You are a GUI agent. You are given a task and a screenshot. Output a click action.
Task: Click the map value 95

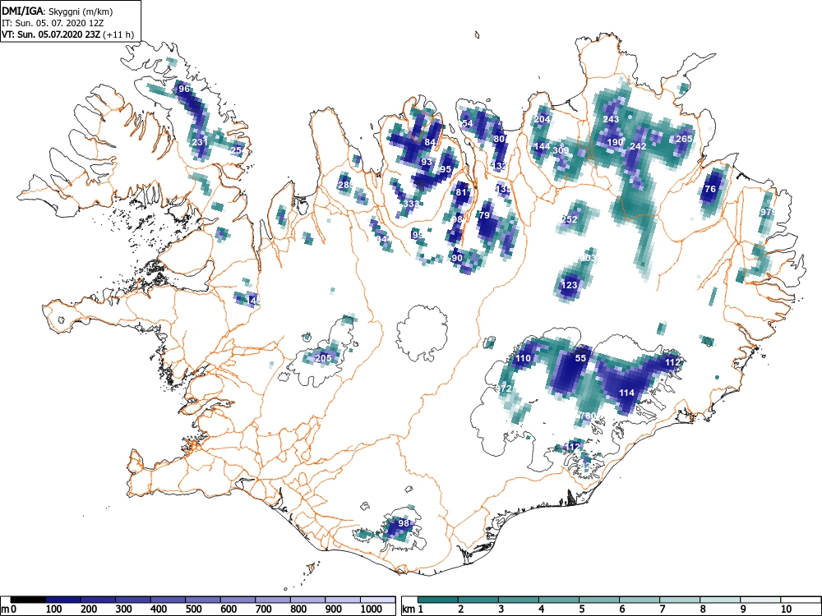tap(446, 169)
